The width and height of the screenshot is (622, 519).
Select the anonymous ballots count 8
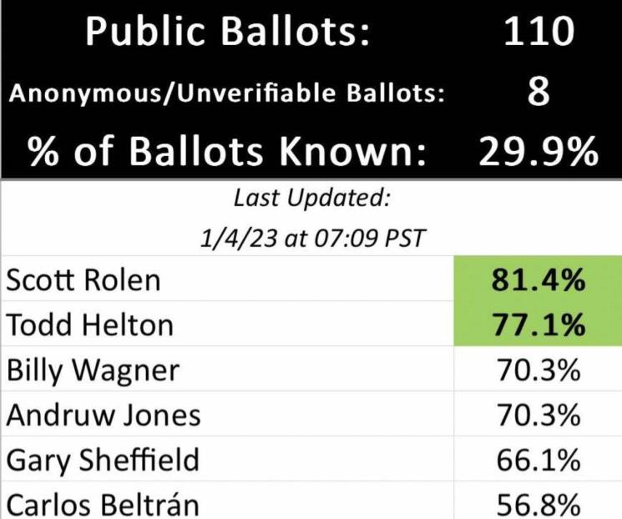(x=539, y=92)
